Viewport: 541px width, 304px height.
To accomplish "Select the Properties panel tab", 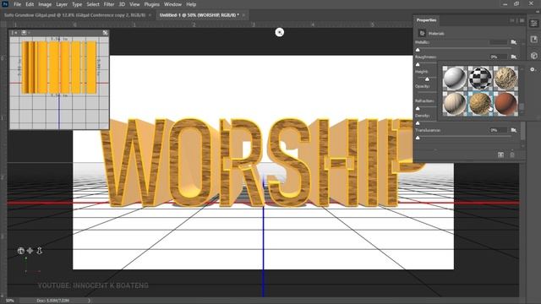I will pos(426,20).
